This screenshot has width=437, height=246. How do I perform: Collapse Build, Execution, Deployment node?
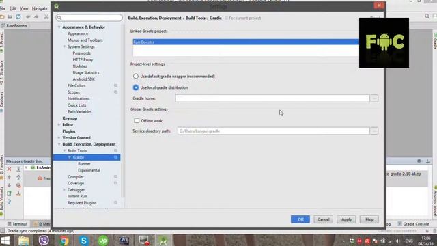[59, 144]
